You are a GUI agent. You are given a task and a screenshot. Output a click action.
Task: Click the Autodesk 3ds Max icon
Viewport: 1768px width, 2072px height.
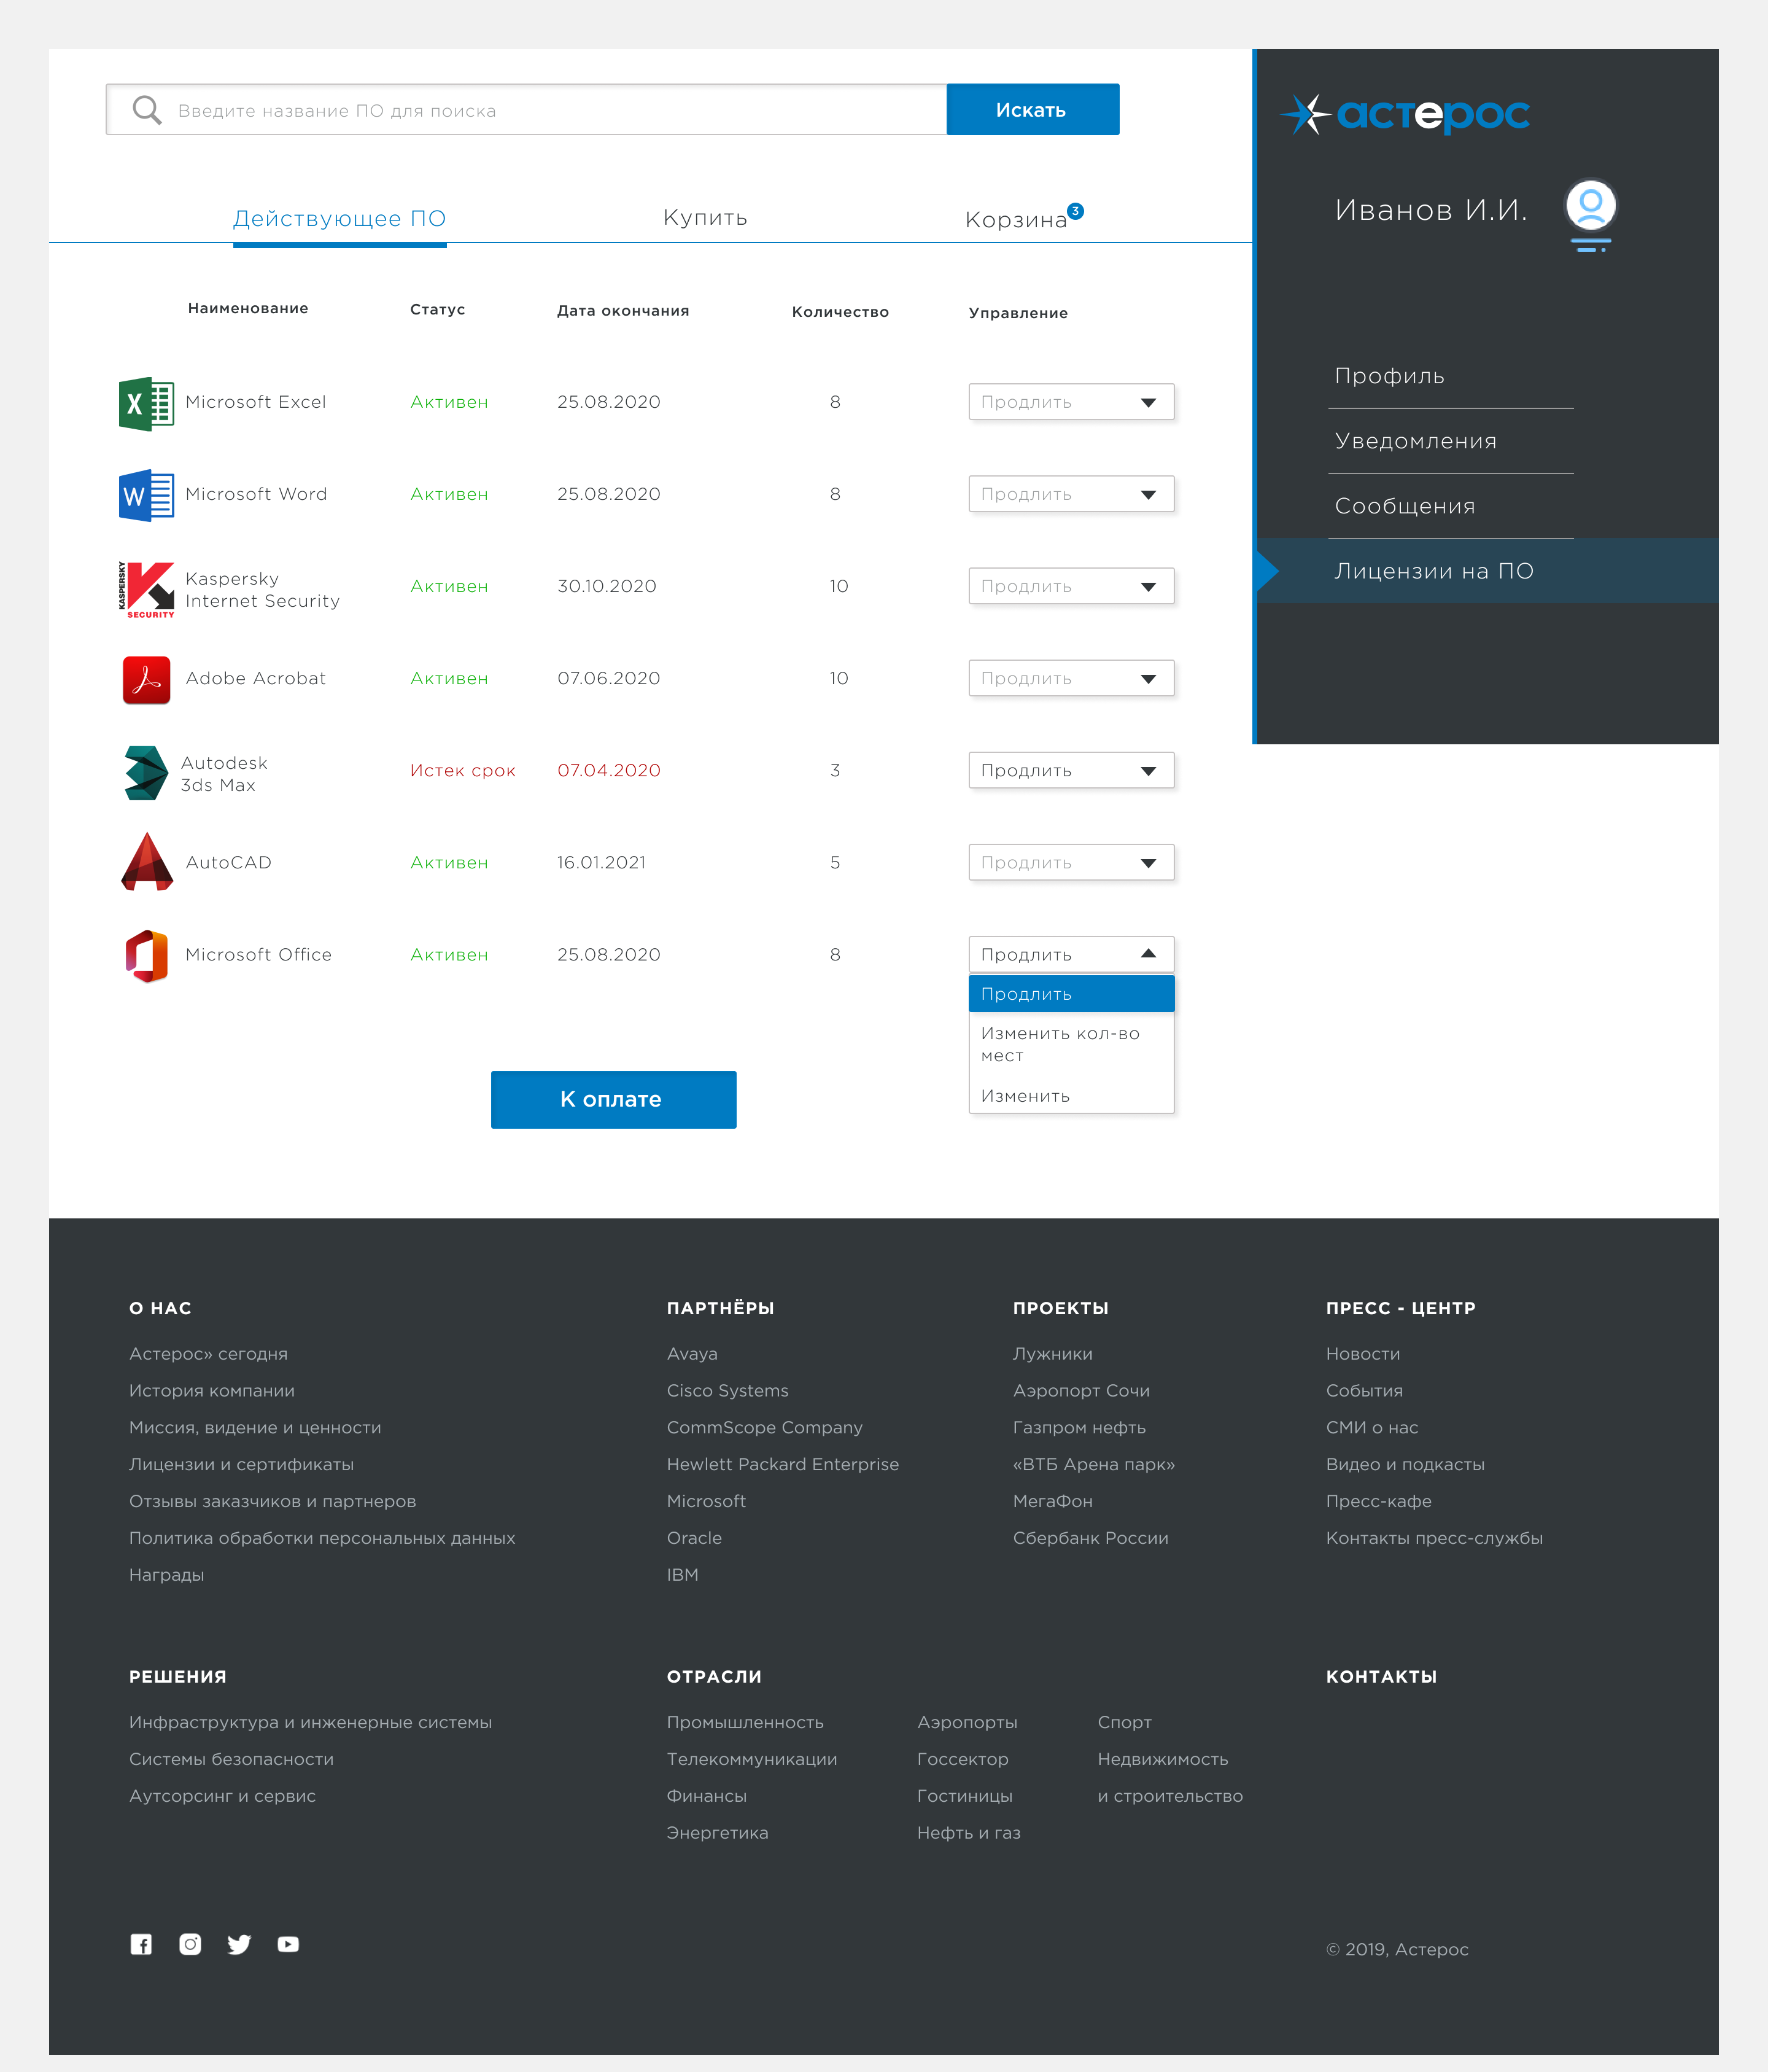[146, 773]
